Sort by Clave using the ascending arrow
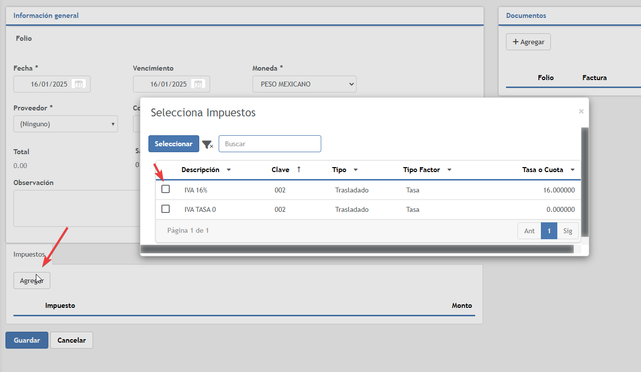 [x=299, y=170]
